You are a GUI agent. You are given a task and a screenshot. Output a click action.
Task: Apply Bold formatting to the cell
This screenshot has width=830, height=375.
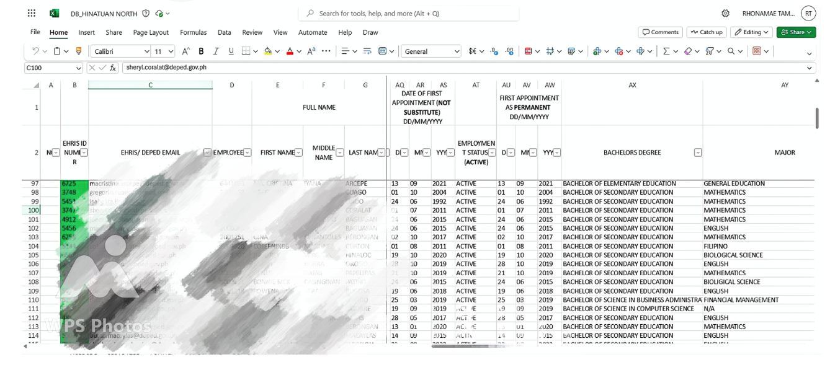(201, 51)
